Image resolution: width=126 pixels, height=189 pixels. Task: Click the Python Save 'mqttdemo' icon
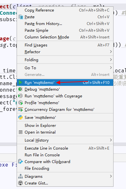pyautogui.click(x=20, y=117)
